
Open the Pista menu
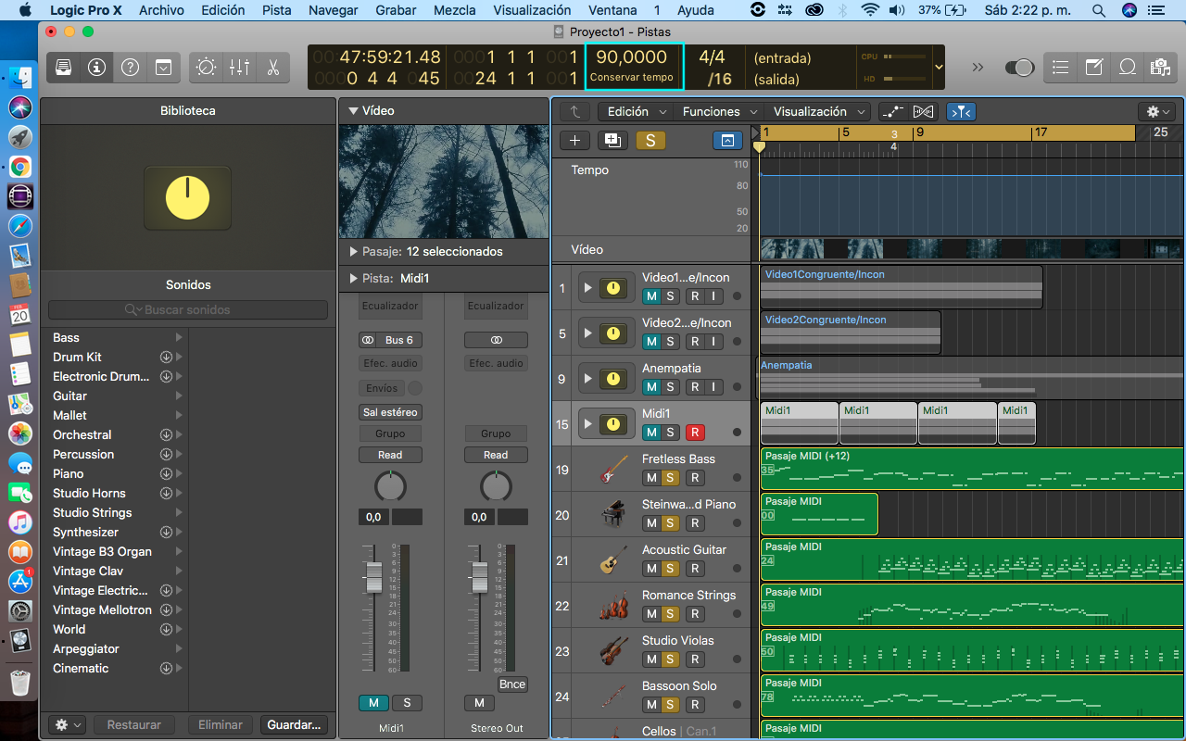276,10
